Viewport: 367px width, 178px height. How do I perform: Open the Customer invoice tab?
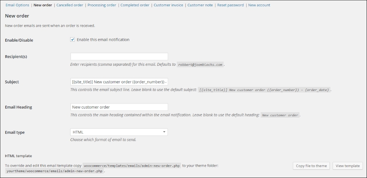point(168,5)
